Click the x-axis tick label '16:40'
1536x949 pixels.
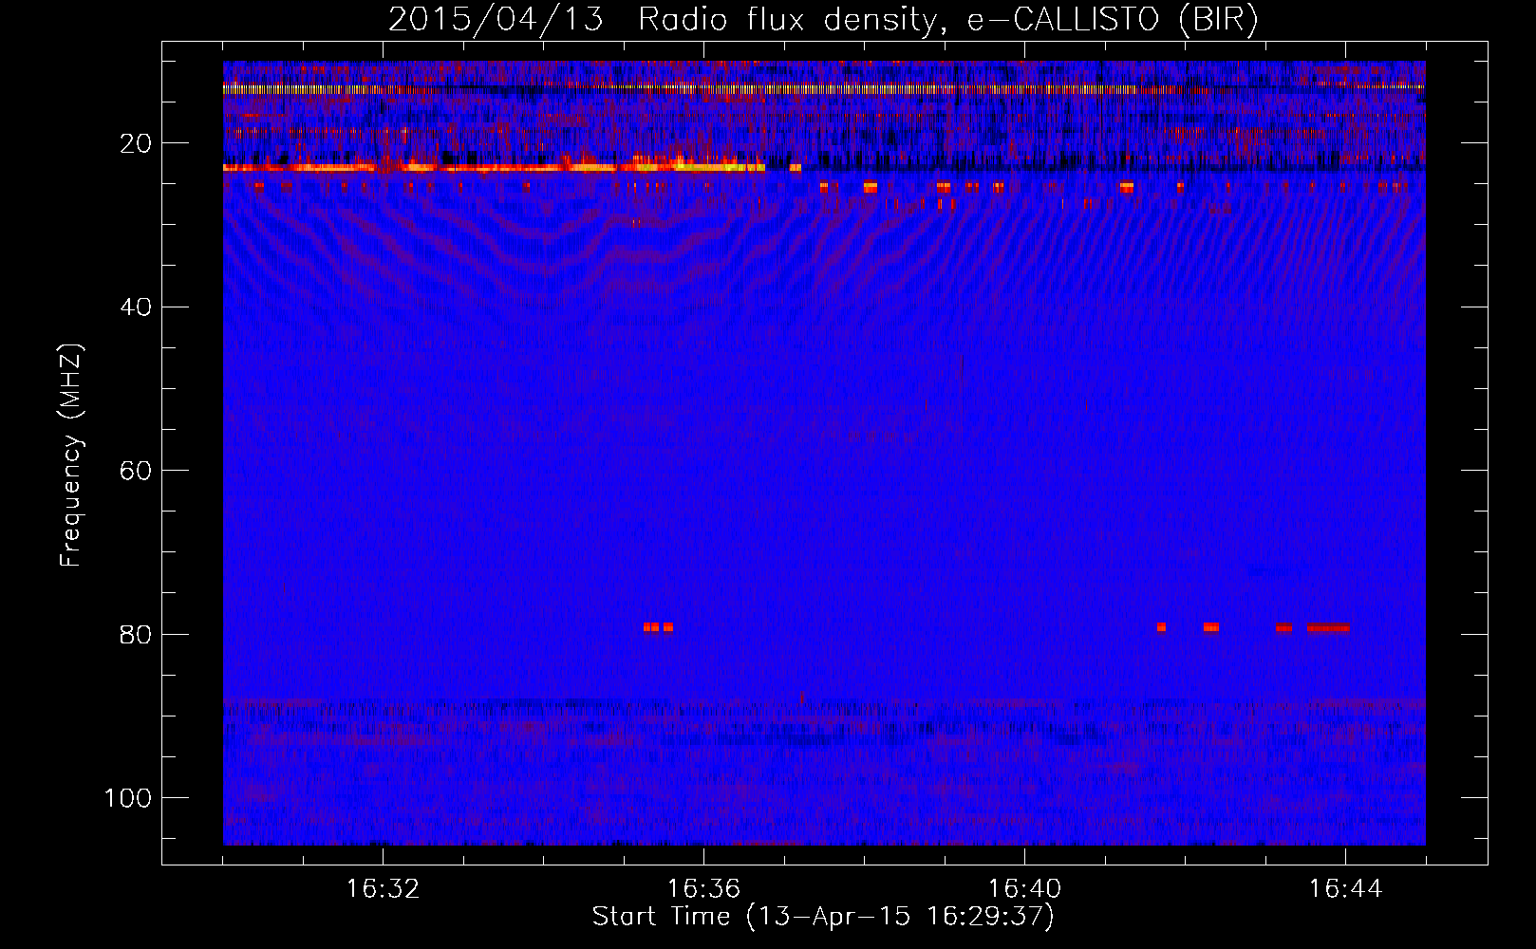pos(1024,889)
